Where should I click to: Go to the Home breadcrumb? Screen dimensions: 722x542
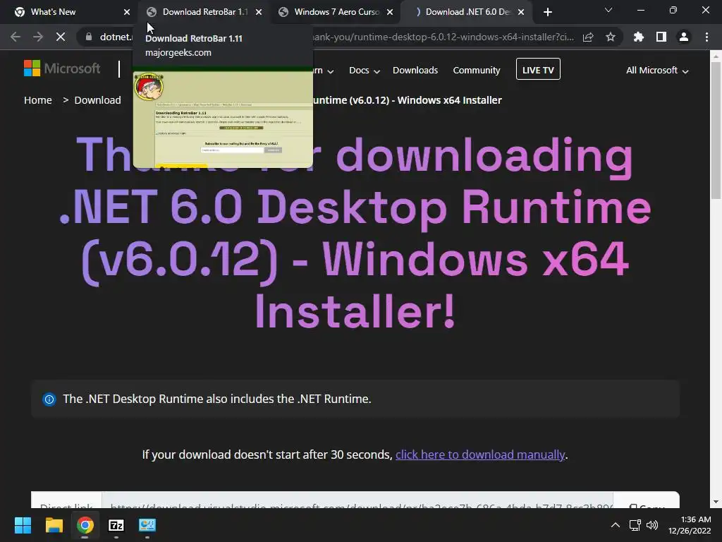tap(38, 100)
